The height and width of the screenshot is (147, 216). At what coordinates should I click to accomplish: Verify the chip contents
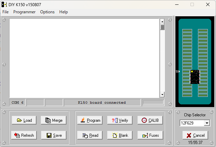120,120
